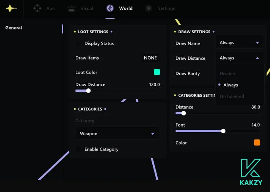Switch to the Aim tab
Viewport: 270px width, 192px height.
[x=50, y=8]
